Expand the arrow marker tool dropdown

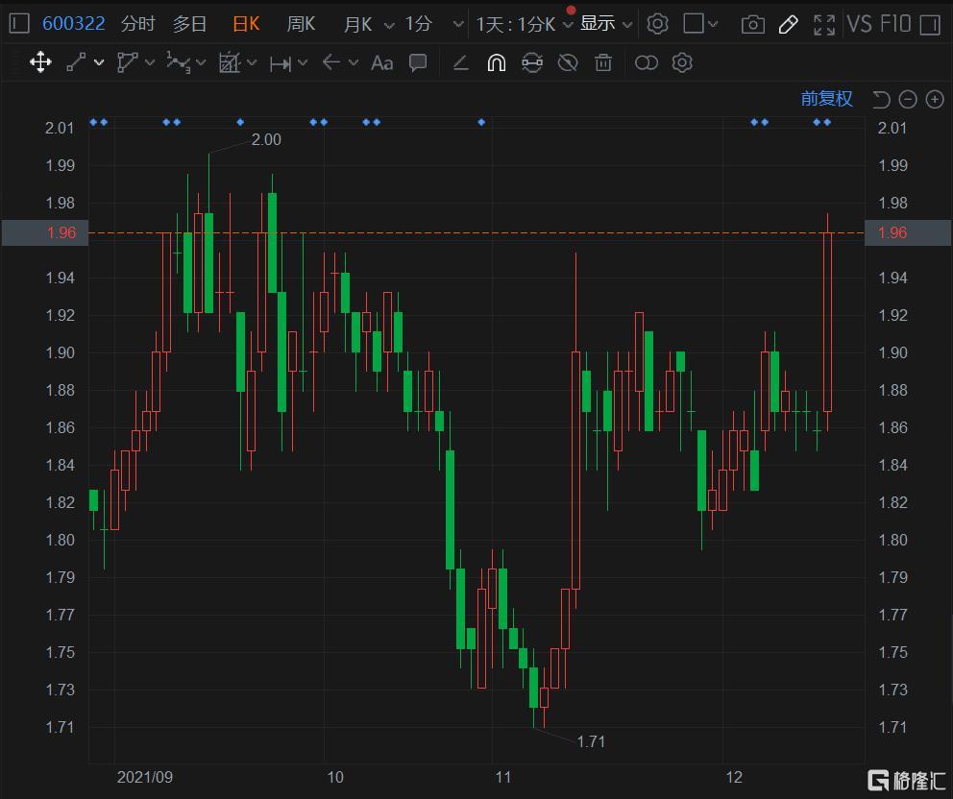[354, 62]
